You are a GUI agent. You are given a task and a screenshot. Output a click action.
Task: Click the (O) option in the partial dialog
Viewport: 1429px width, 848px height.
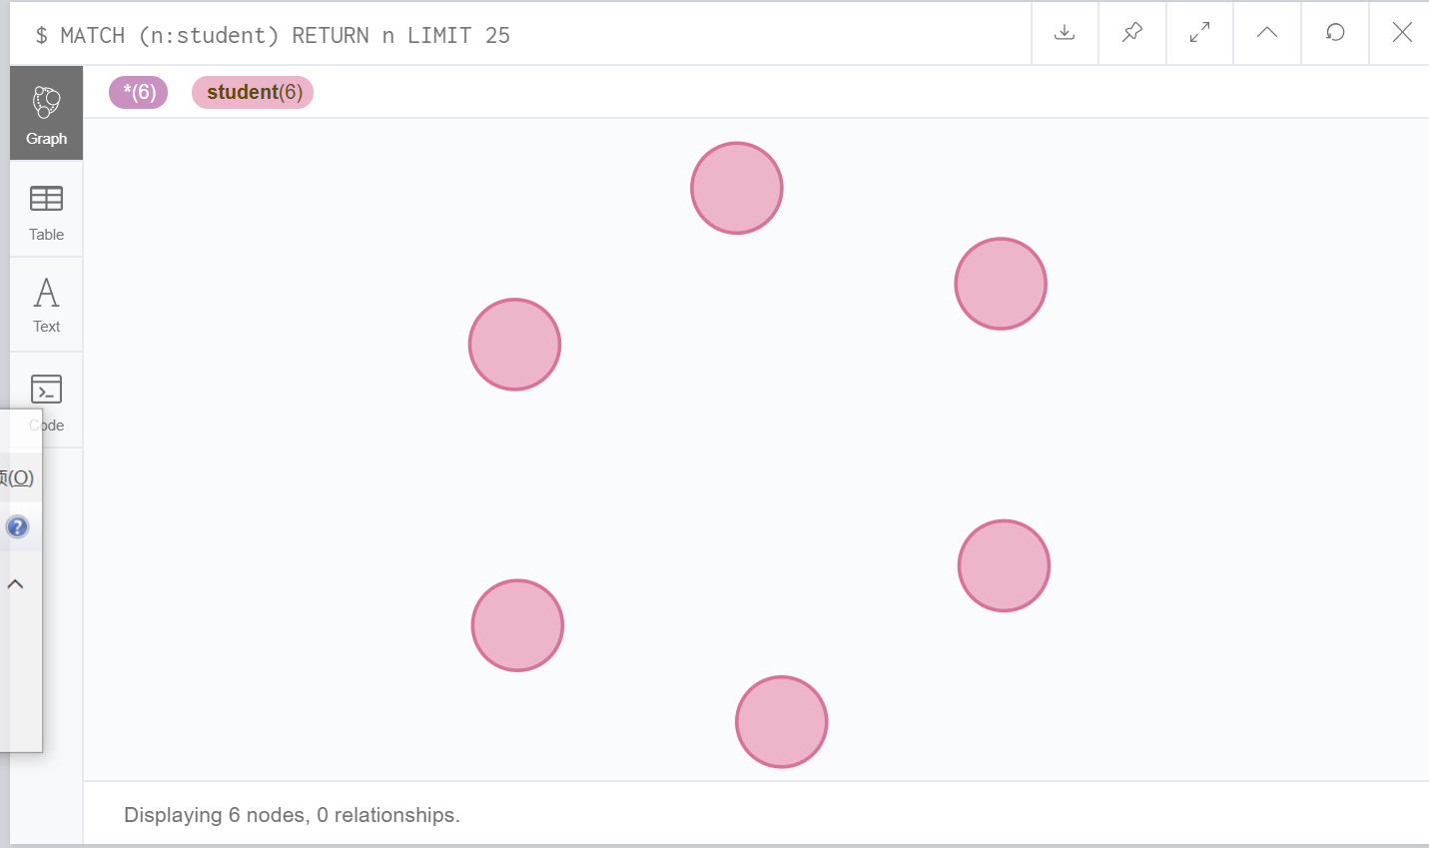(18, 477)
